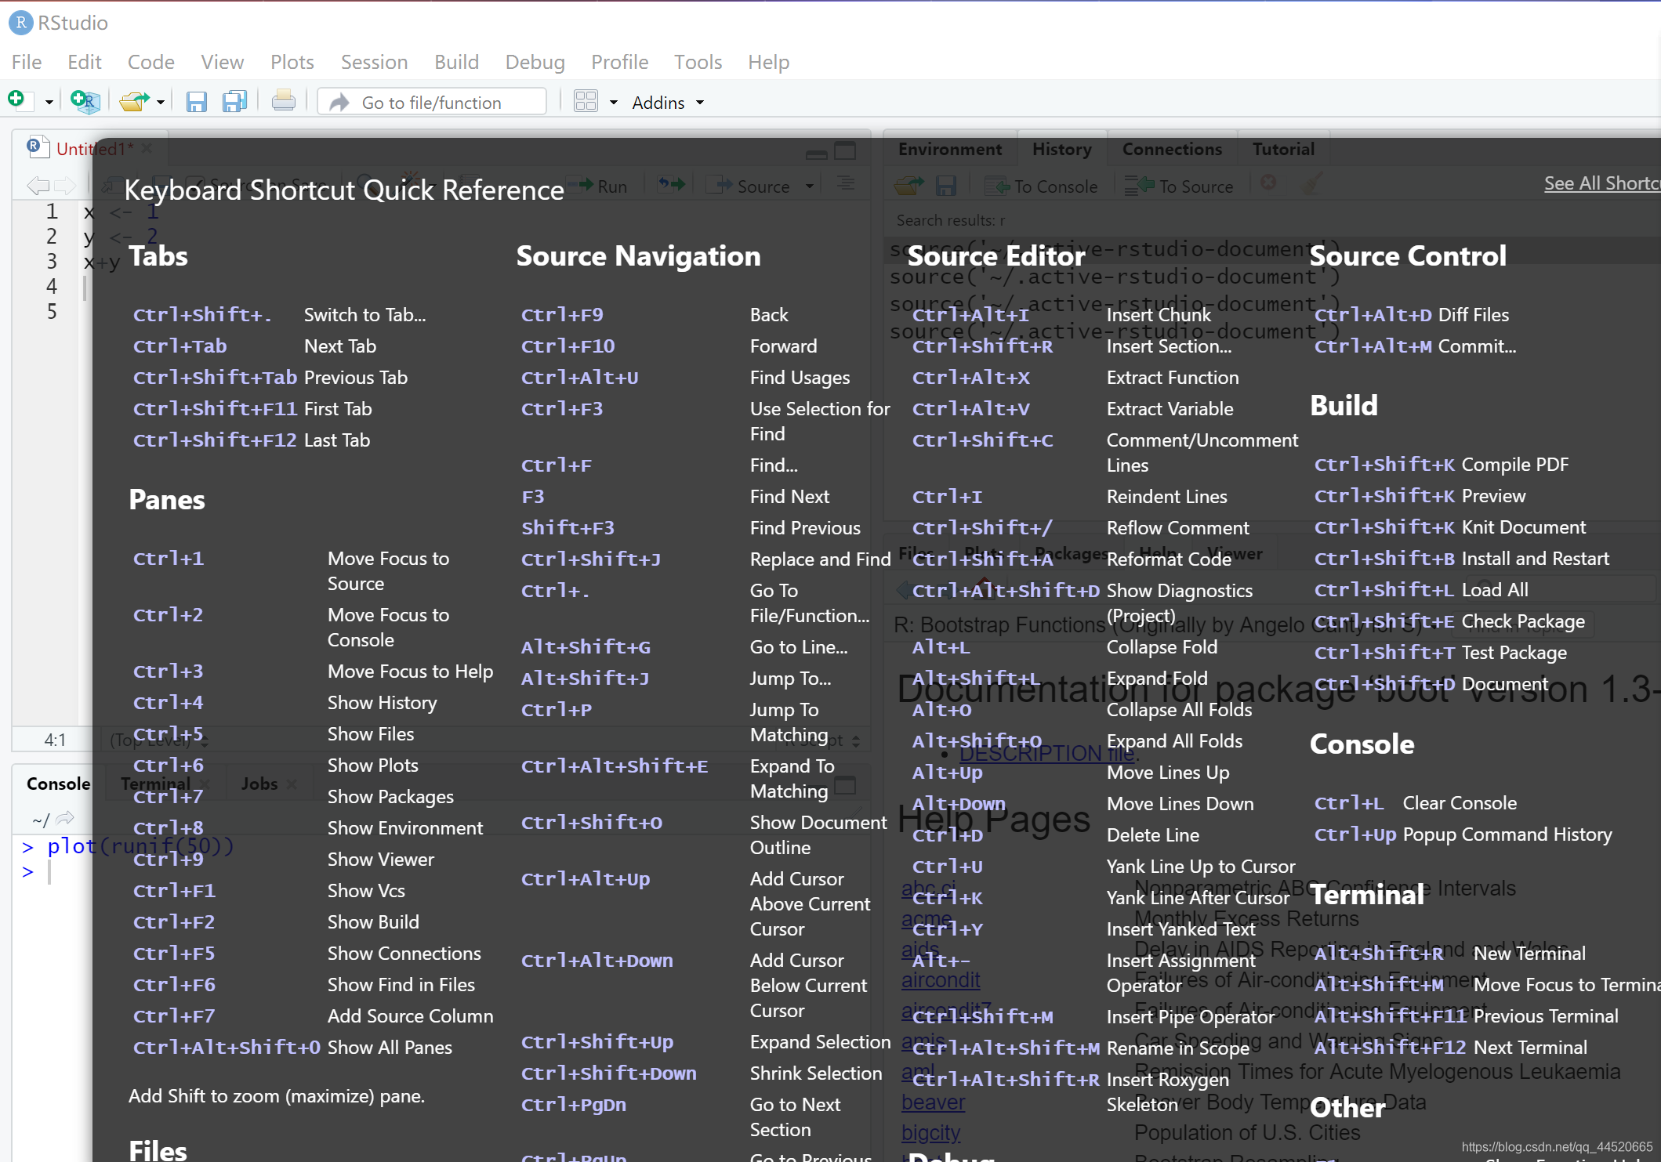Click the To Console button

[1041, 186]
